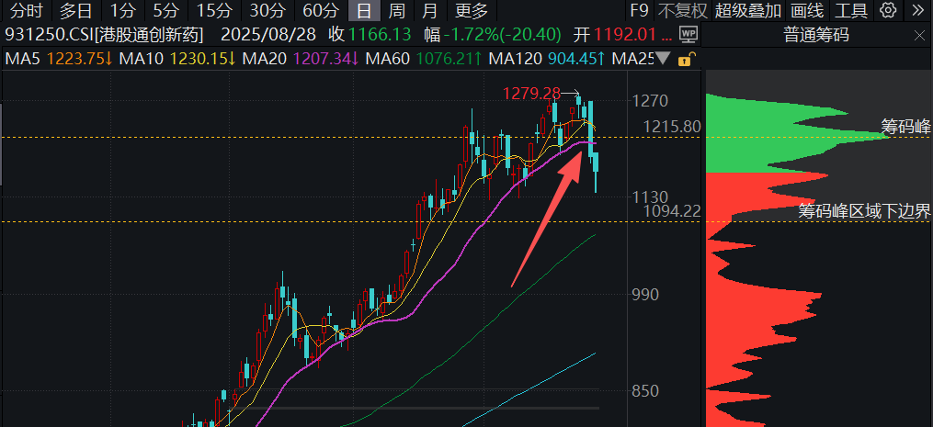Select the 日 daily period
Screen dimensions: 933x427
point(364,10)
